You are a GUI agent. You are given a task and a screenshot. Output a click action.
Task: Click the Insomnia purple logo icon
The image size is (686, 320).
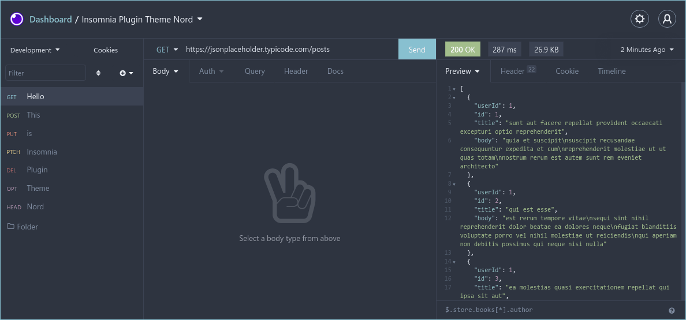pos(17,19)
